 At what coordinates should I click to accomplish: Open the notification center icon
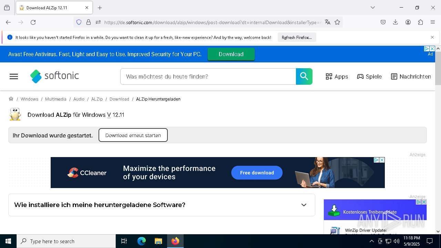(x=430, y=241)
